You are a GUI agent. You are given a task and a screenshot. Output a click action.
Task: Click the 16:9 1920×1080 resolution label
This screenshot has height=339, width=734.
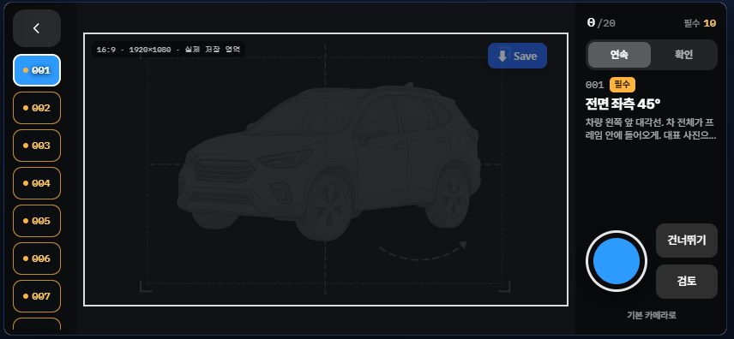169,49
